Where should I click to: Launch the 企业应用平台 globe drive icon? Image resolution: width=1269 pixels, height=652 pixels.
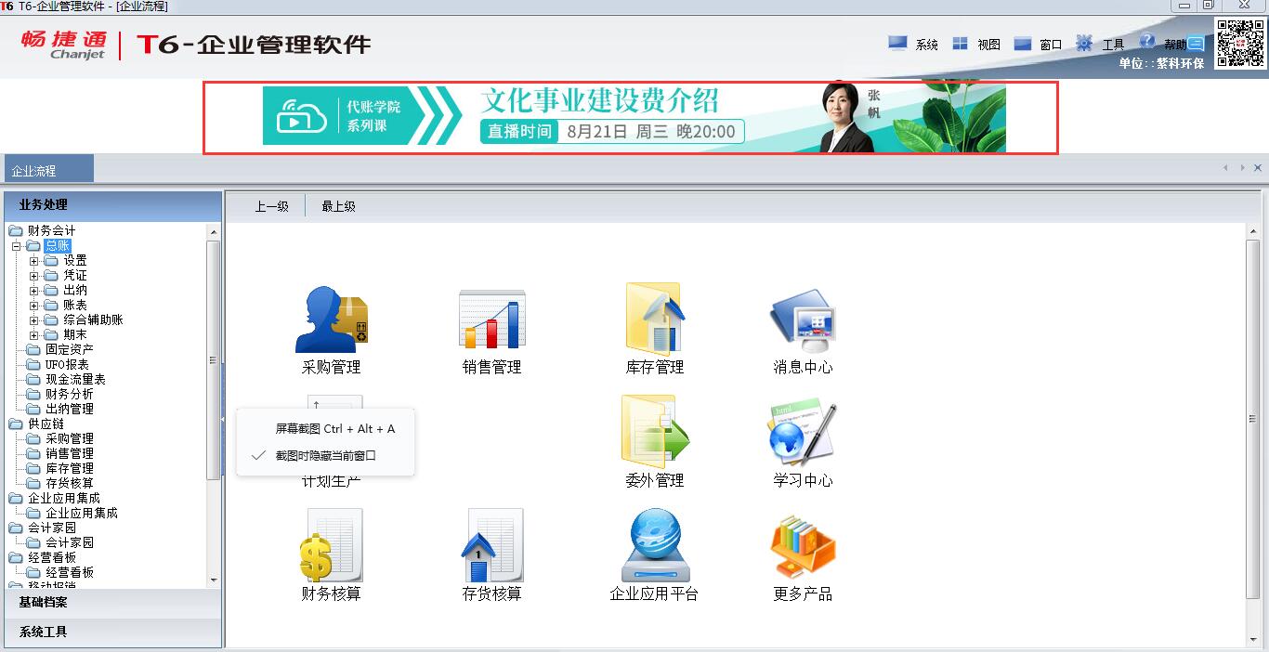655,545
